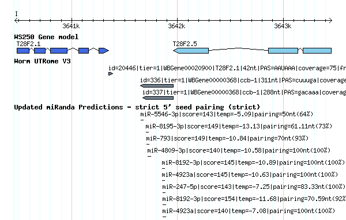Click miR-247-5p score=143 prediction entry
This screenshot has height=220, width=346.
coord(254,187)
